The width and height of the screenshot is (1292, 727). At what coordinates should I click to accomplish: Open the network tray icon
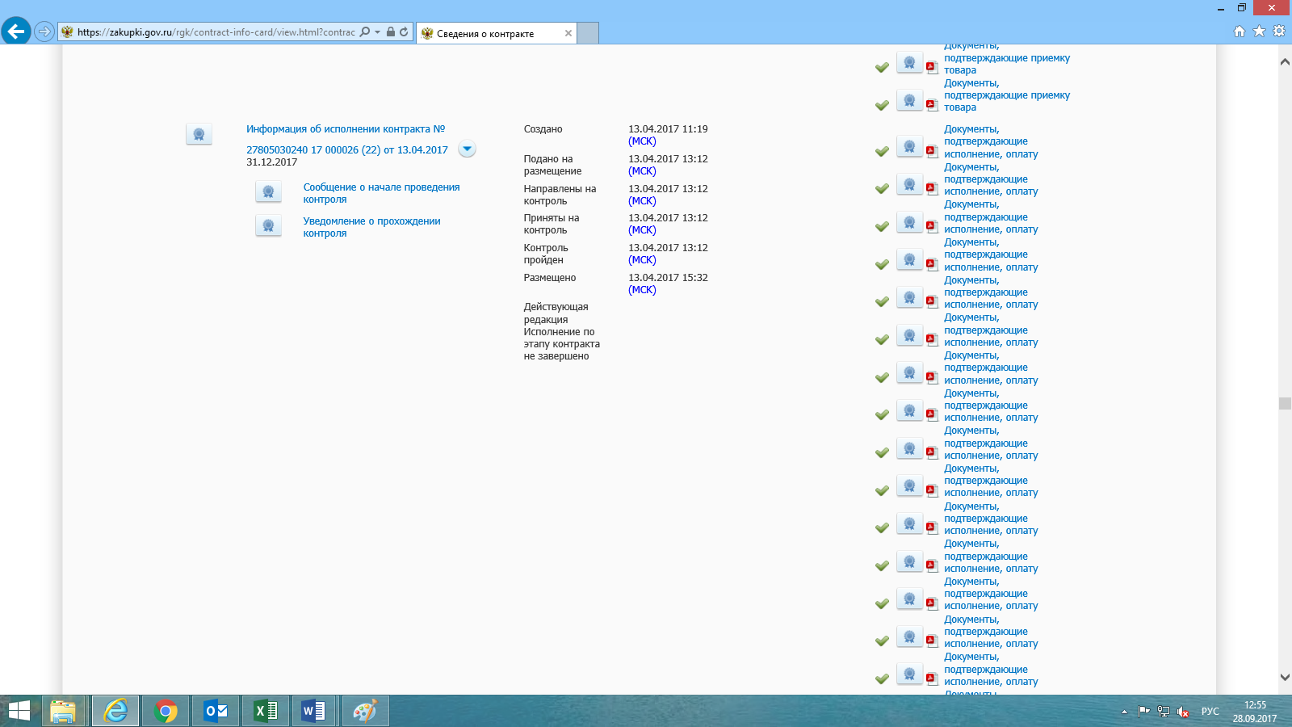pyautogui.click(x=1164, y=712)
